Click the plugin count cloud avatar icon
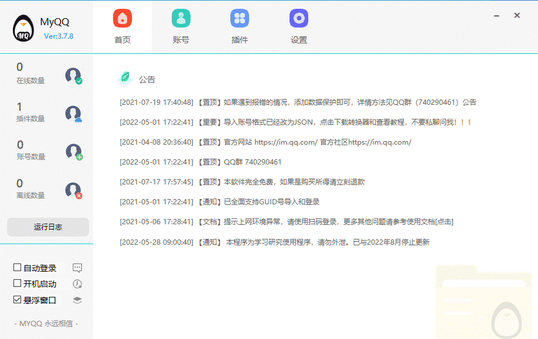 (74, 114)
